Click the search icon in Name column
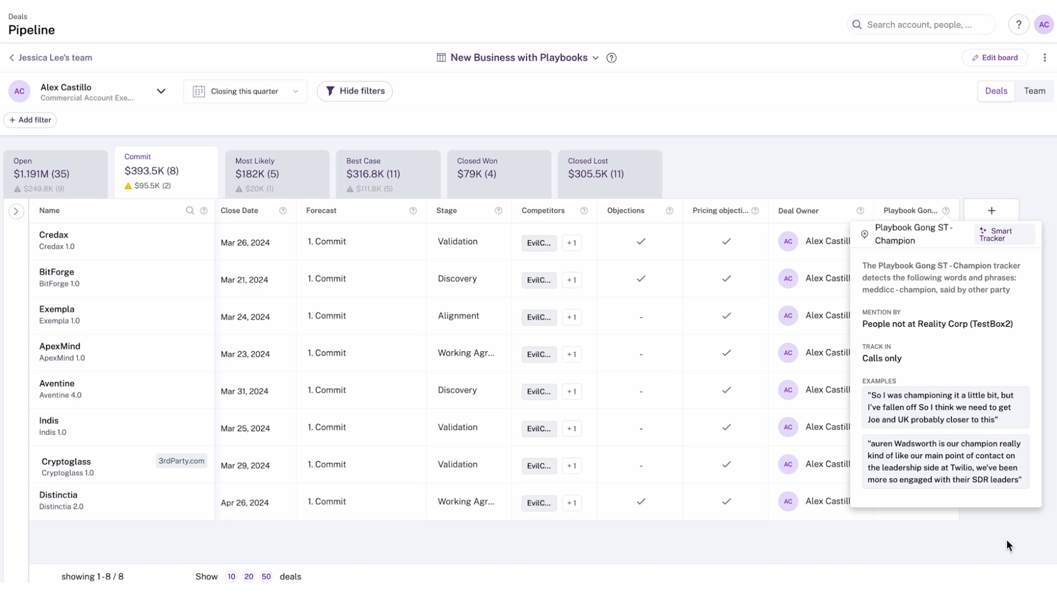Image resolution: width=1057 pixels, height=596 pixels. pyautogui.click(x=190, y=211)
